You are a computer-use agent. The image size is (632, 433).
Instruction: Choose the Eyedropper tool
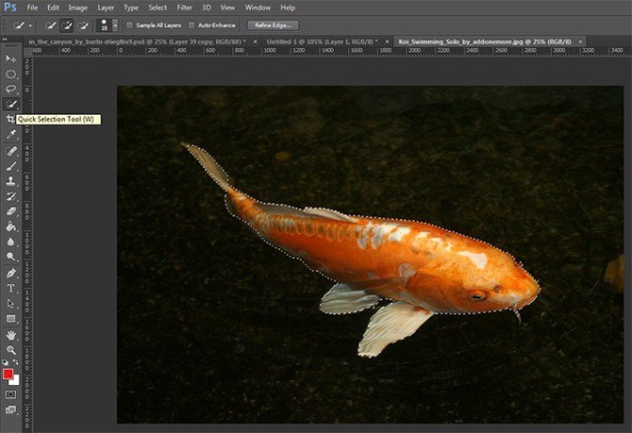[11, 135]
